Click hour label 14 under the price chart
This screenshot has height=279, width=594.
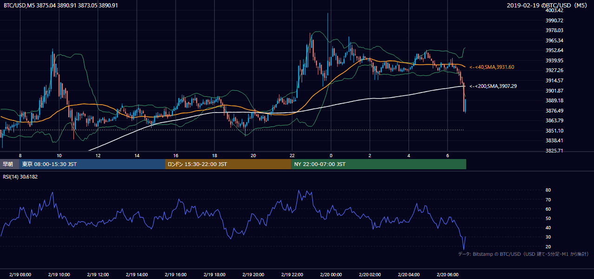click(137, 155)
